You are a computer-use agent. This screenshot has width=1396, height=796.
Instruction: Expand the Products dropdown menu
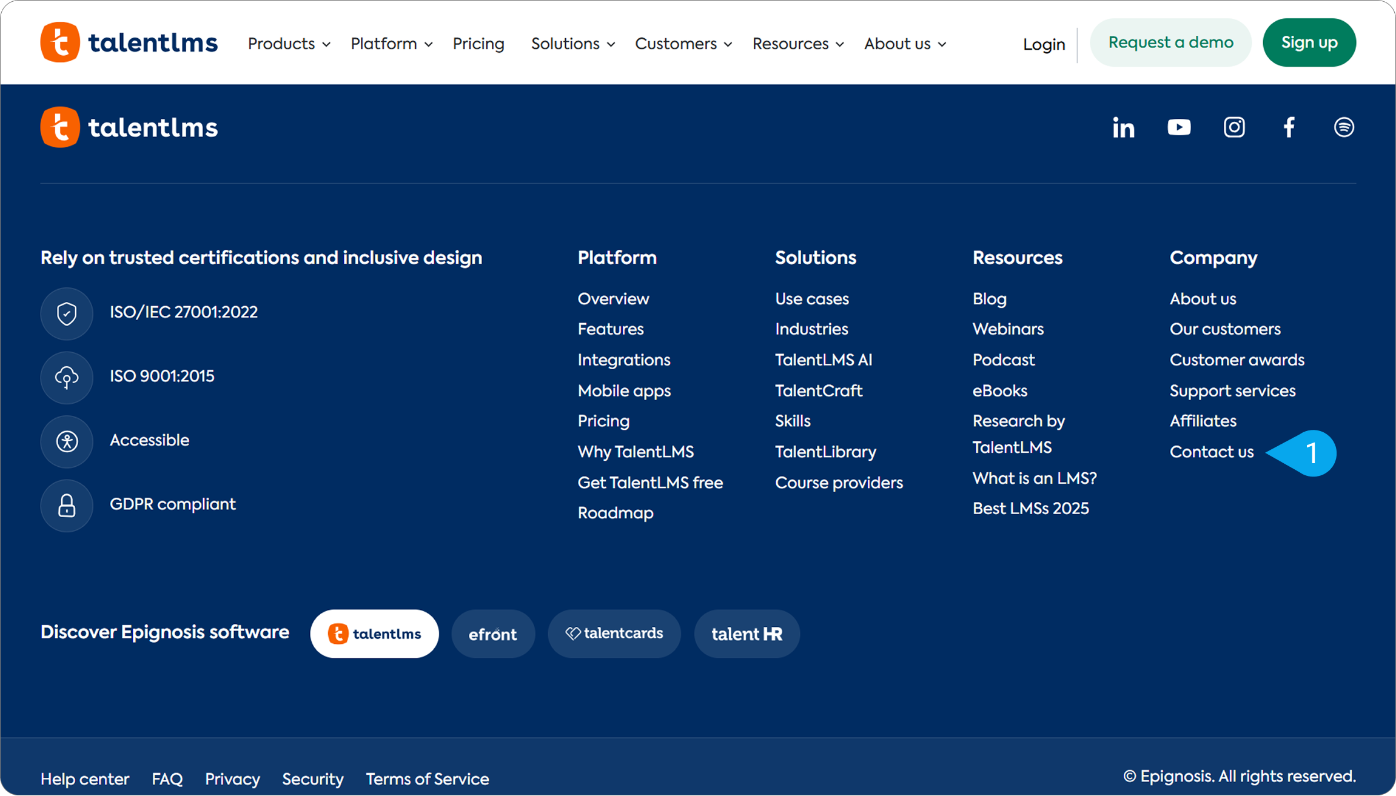click(x=289, y=44)
